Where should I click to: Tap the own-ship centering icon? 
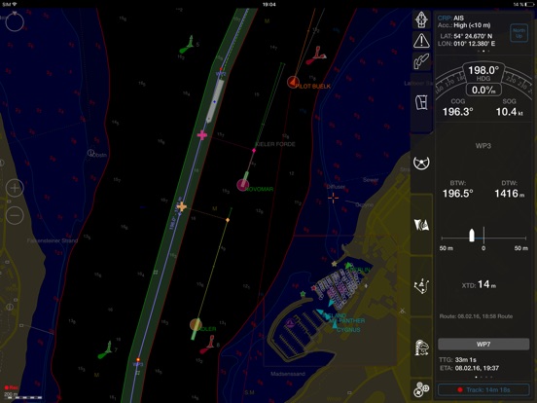[x=421, y=19]
